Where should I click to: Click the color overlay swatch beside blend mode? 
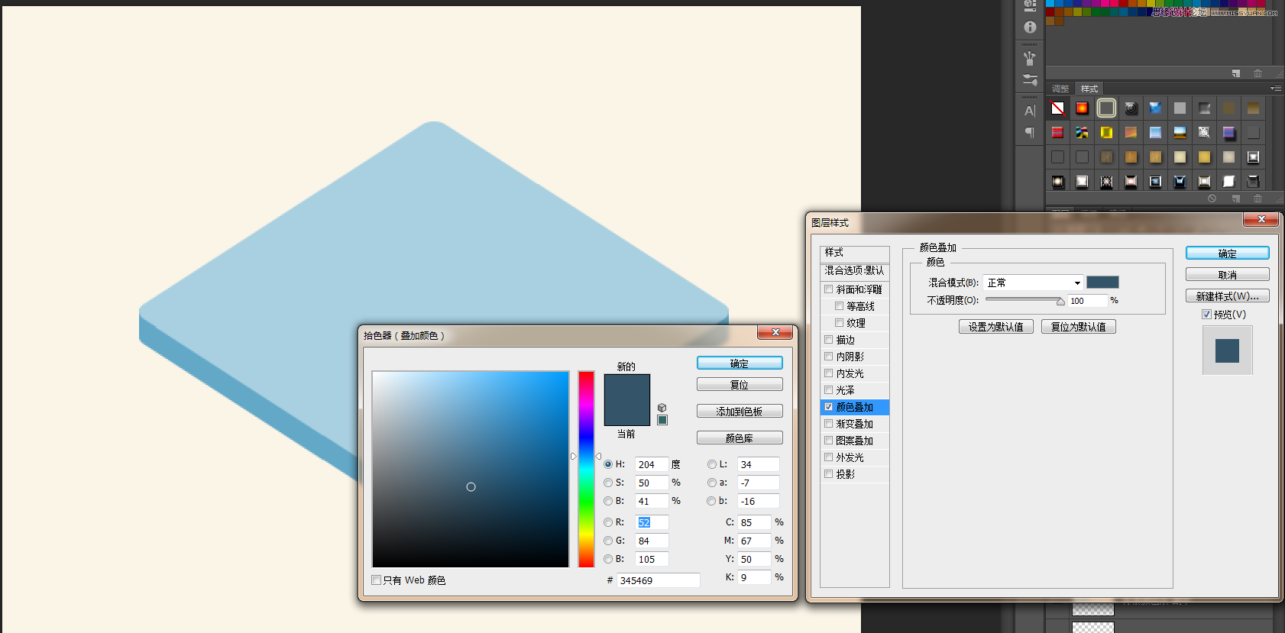[1102, 283]
